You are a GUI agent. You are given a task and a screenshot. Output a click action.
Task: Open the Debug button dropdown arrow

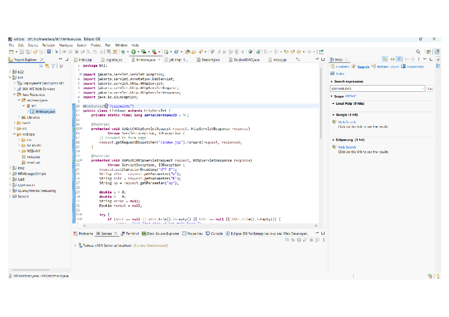coord(128,52)
